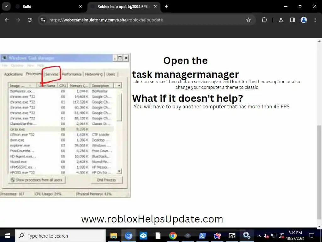
Task: Minimize the browser window
Action: [286, 7]
